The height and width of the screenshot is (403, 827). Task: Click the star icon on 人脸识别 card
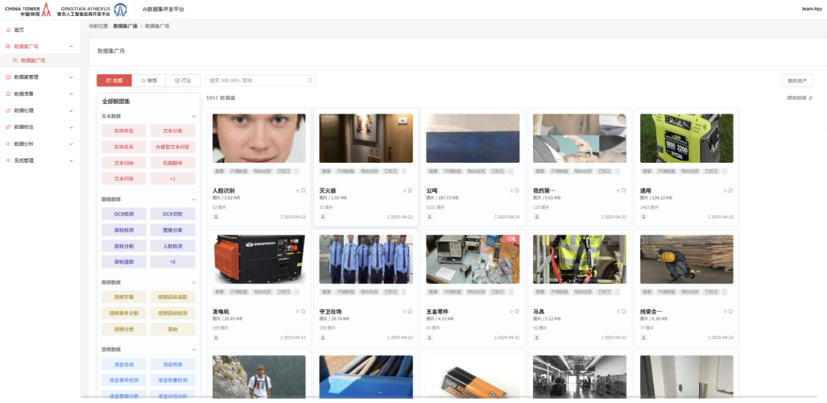tap(303, 190)
